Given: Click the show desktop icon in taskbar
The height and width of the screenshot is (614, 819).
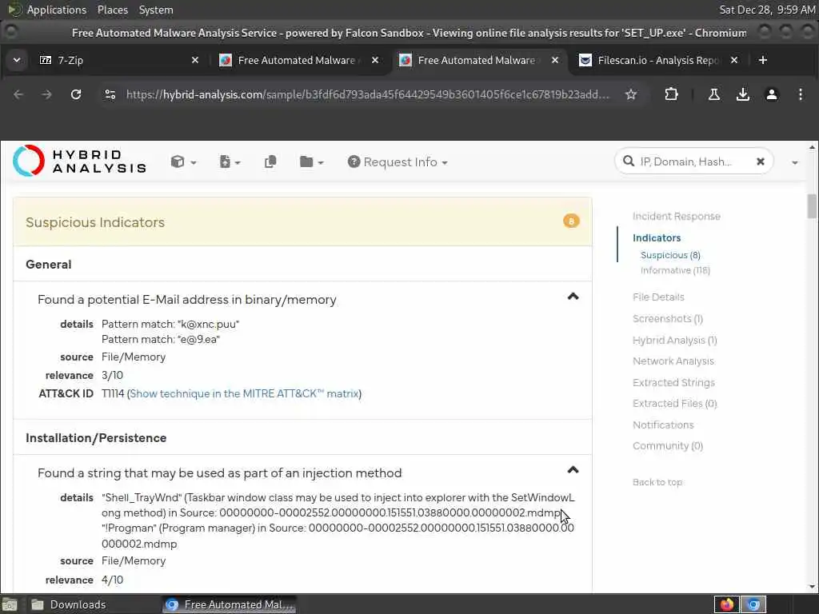Looking at the screenshot, I should 10,604.
